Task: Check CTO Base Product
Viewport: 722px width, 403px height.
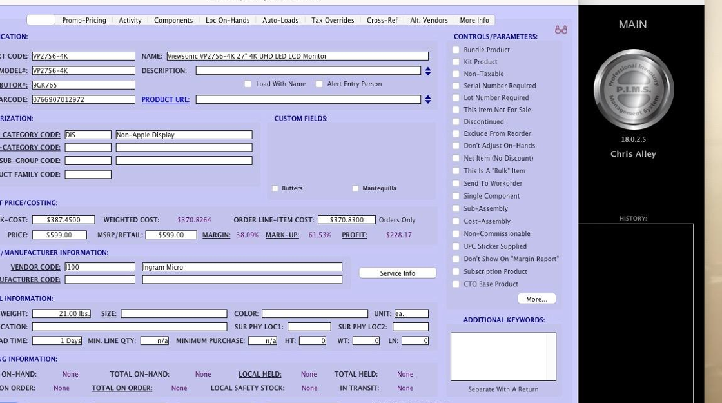Action: coord(456,284)
